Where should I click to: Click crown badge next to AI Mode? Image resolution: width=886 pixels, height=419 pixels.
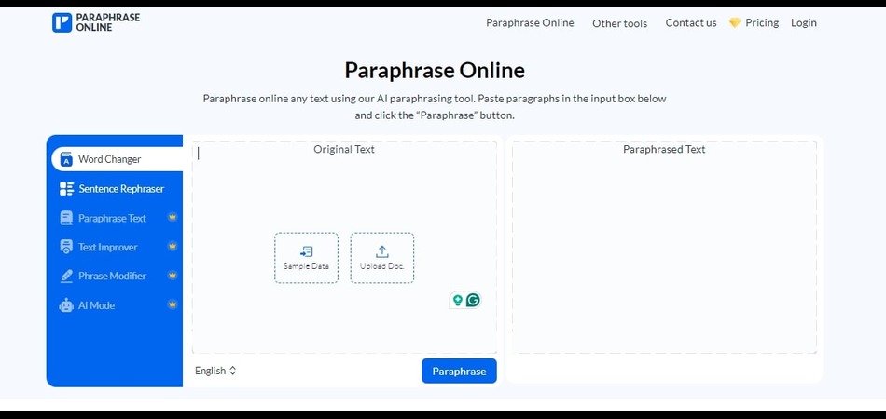[x=173, y=304]
